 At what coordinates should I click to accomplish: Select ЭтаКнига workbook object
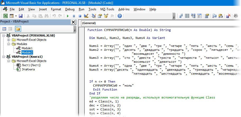28,69
